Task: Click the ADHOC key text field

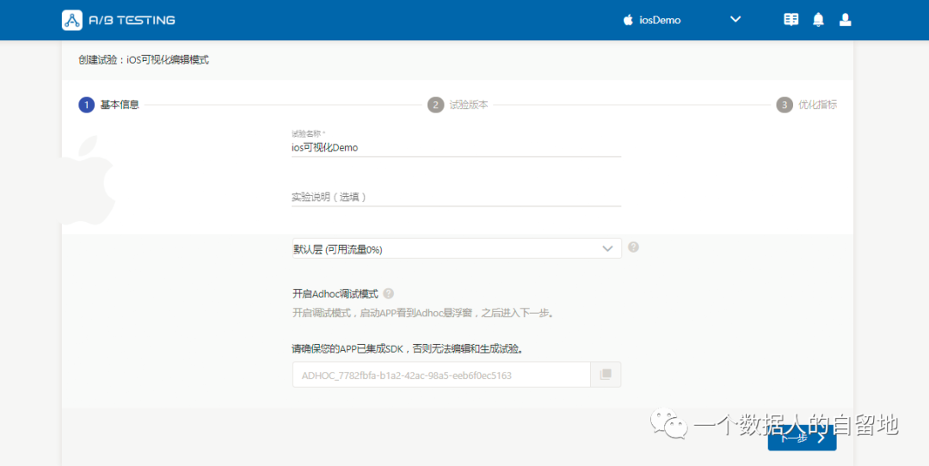Action: click(440, 375)
